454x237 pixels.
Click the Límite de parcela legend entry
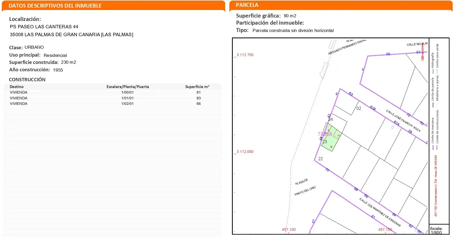pos(433,92)
